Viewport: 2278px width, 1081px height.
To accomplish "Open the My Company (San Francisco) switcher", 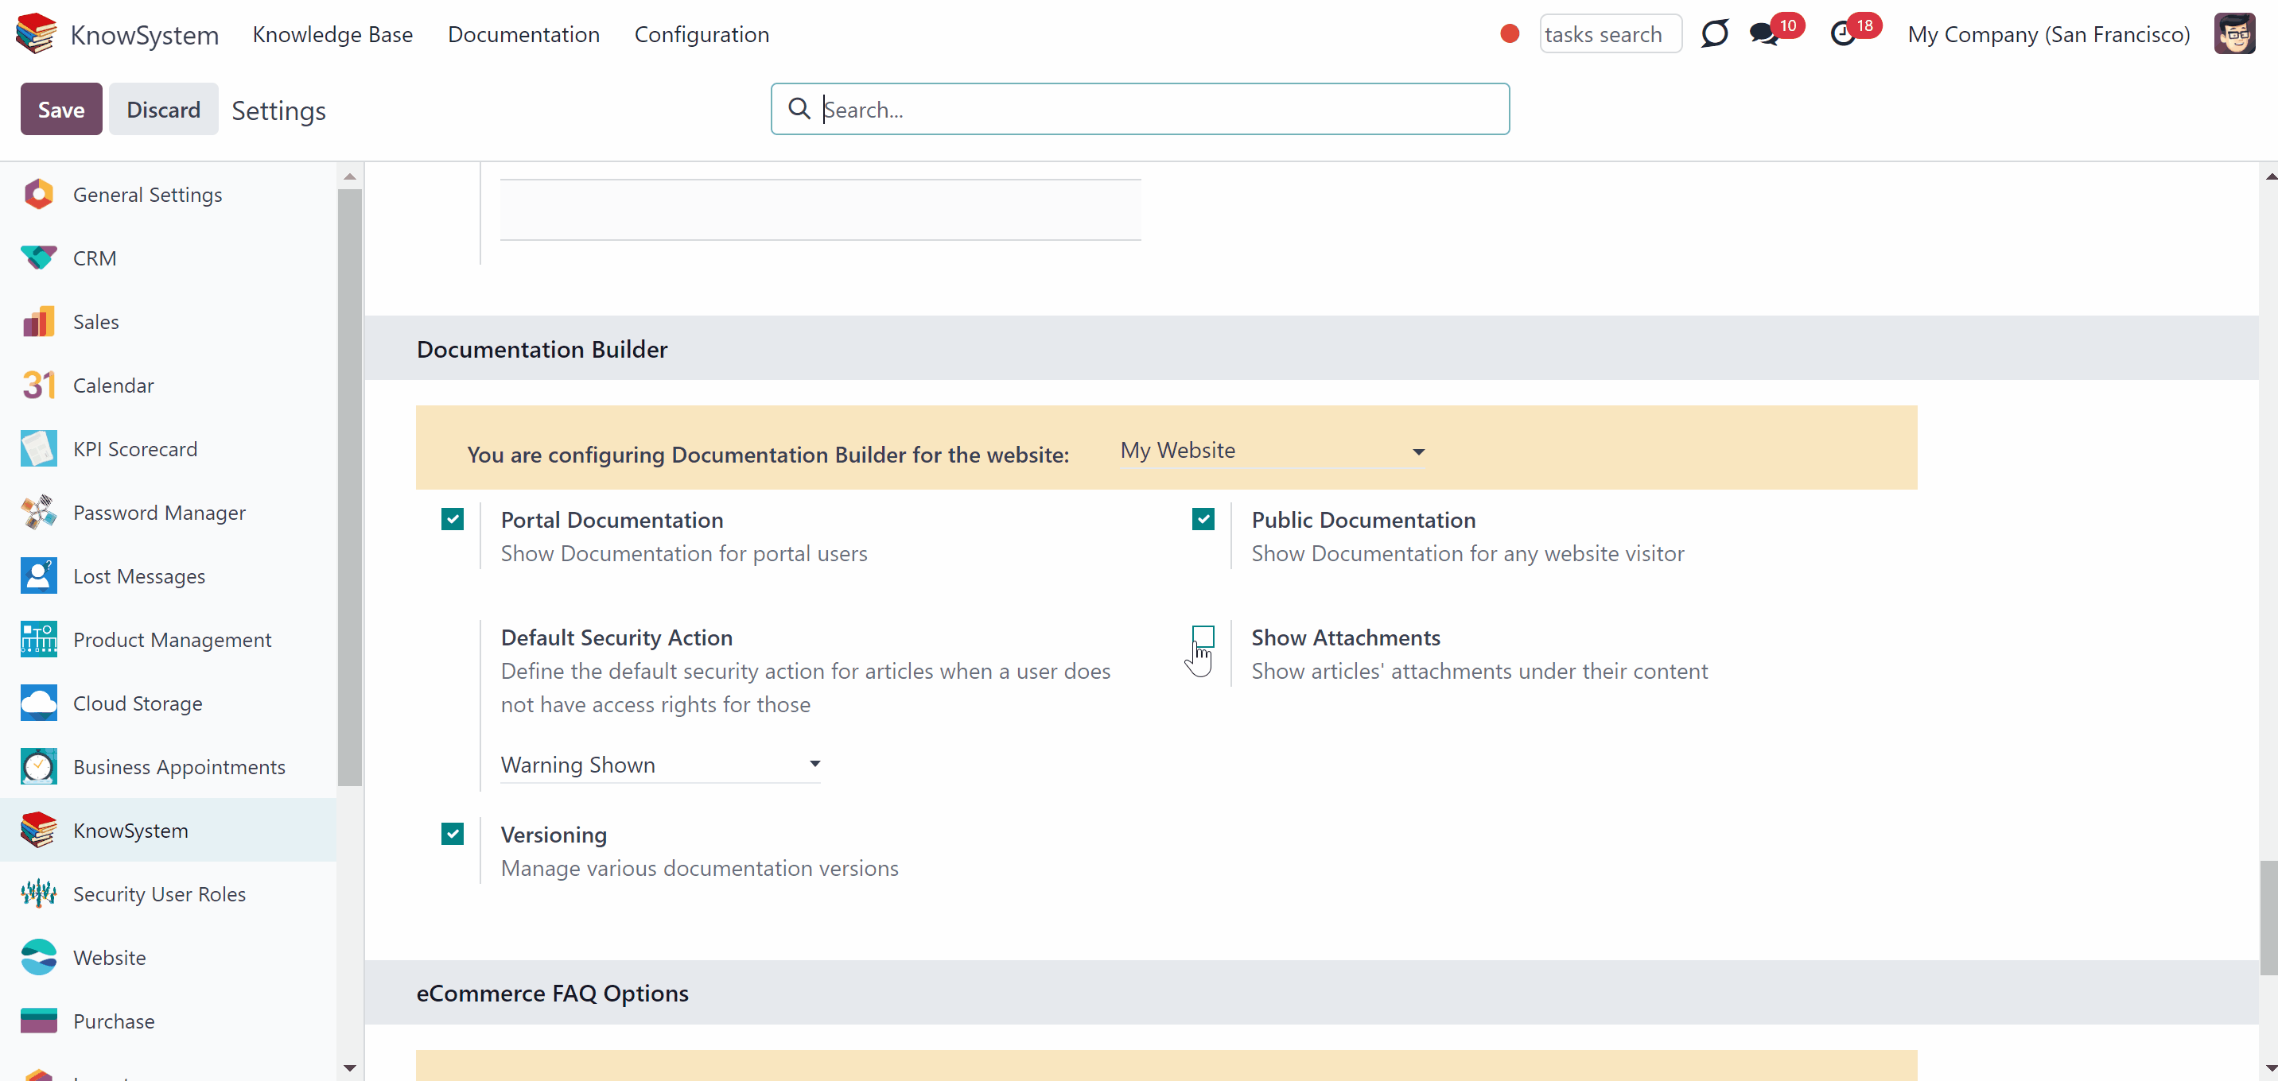I will click(2048, 34).
